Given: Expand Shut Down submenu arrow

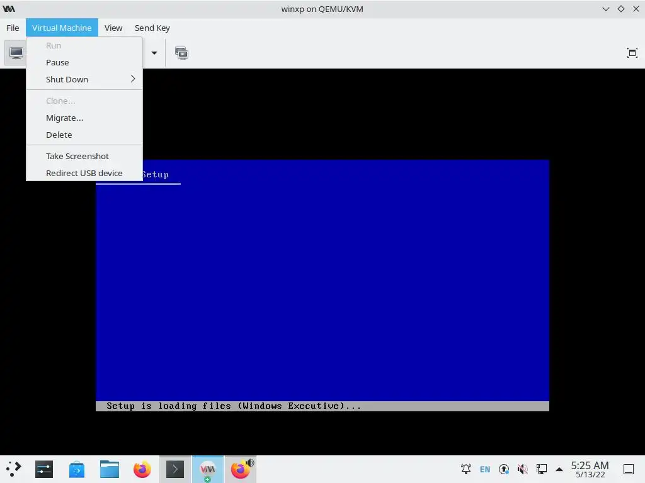Looking at the screenshot, I should [133, 79].
